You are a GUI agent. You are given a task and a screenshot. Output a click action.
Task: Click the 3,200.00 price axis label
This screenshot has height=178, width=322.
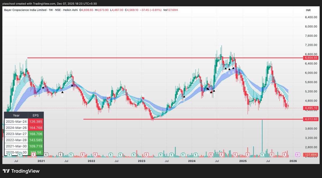click(x=311, y=138)
